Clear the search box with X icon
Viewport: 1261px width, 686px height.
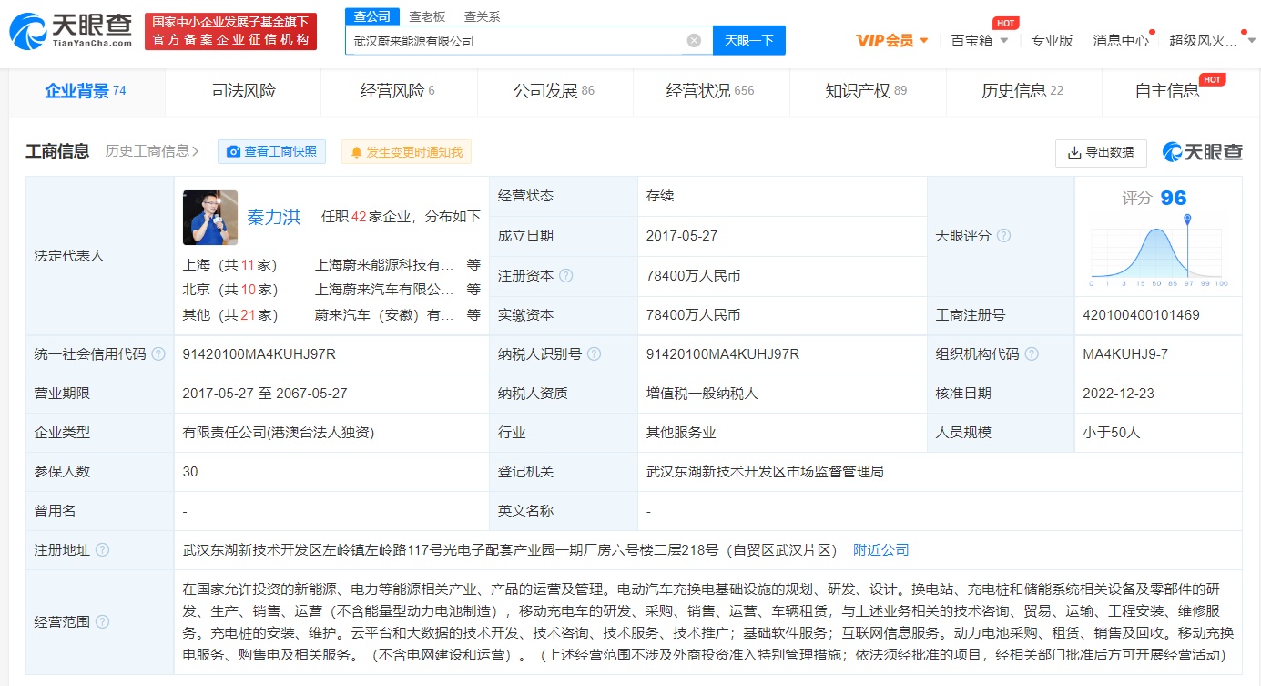(x=694, y=40)
